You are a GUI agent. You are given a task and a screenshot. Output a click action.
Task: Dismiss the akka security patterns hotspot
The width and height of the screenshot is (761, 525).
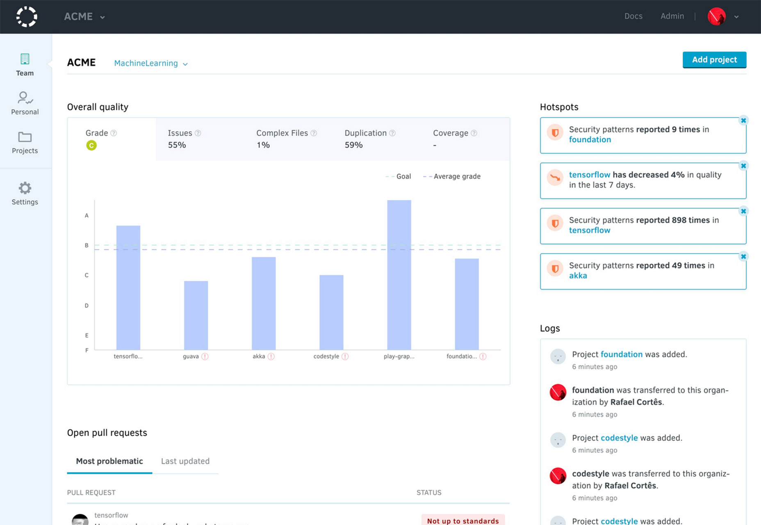tap(743, 256)
